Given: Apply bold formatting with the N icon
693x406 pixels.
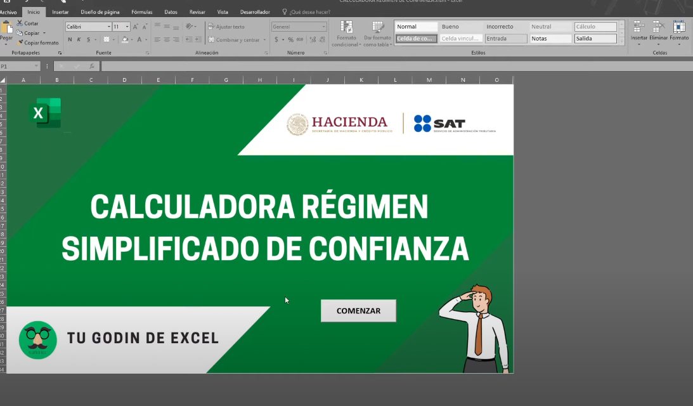Looking at the screenshot, I should pos(70,39).
